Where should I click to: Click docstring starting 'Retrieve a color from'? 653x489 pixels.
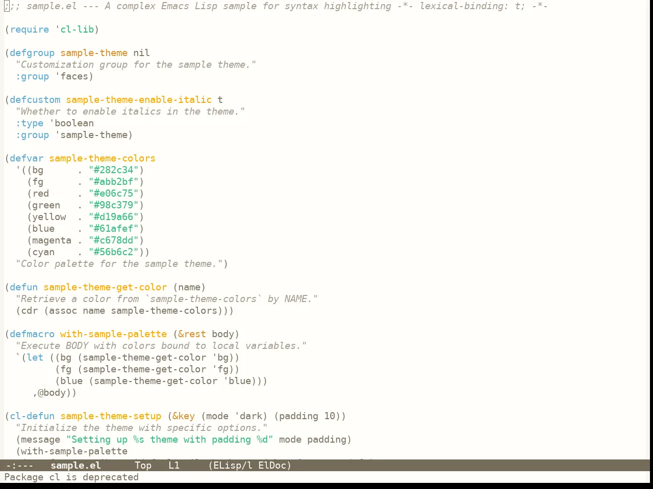tap(167, 299)
